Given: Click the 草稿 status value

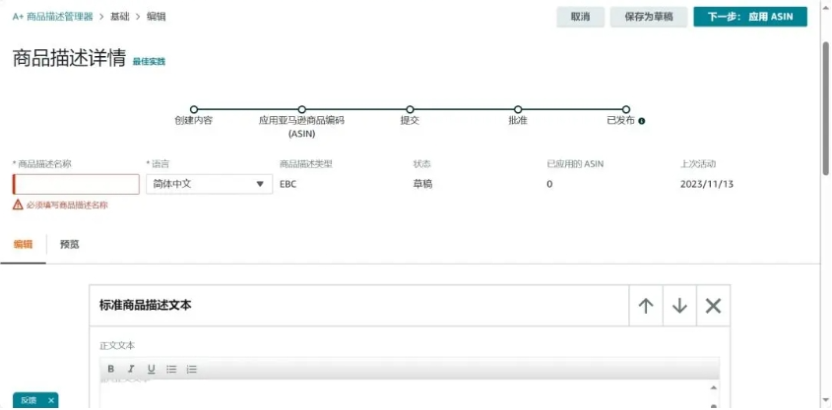Looking at the screenshot, I should point(422,184).
